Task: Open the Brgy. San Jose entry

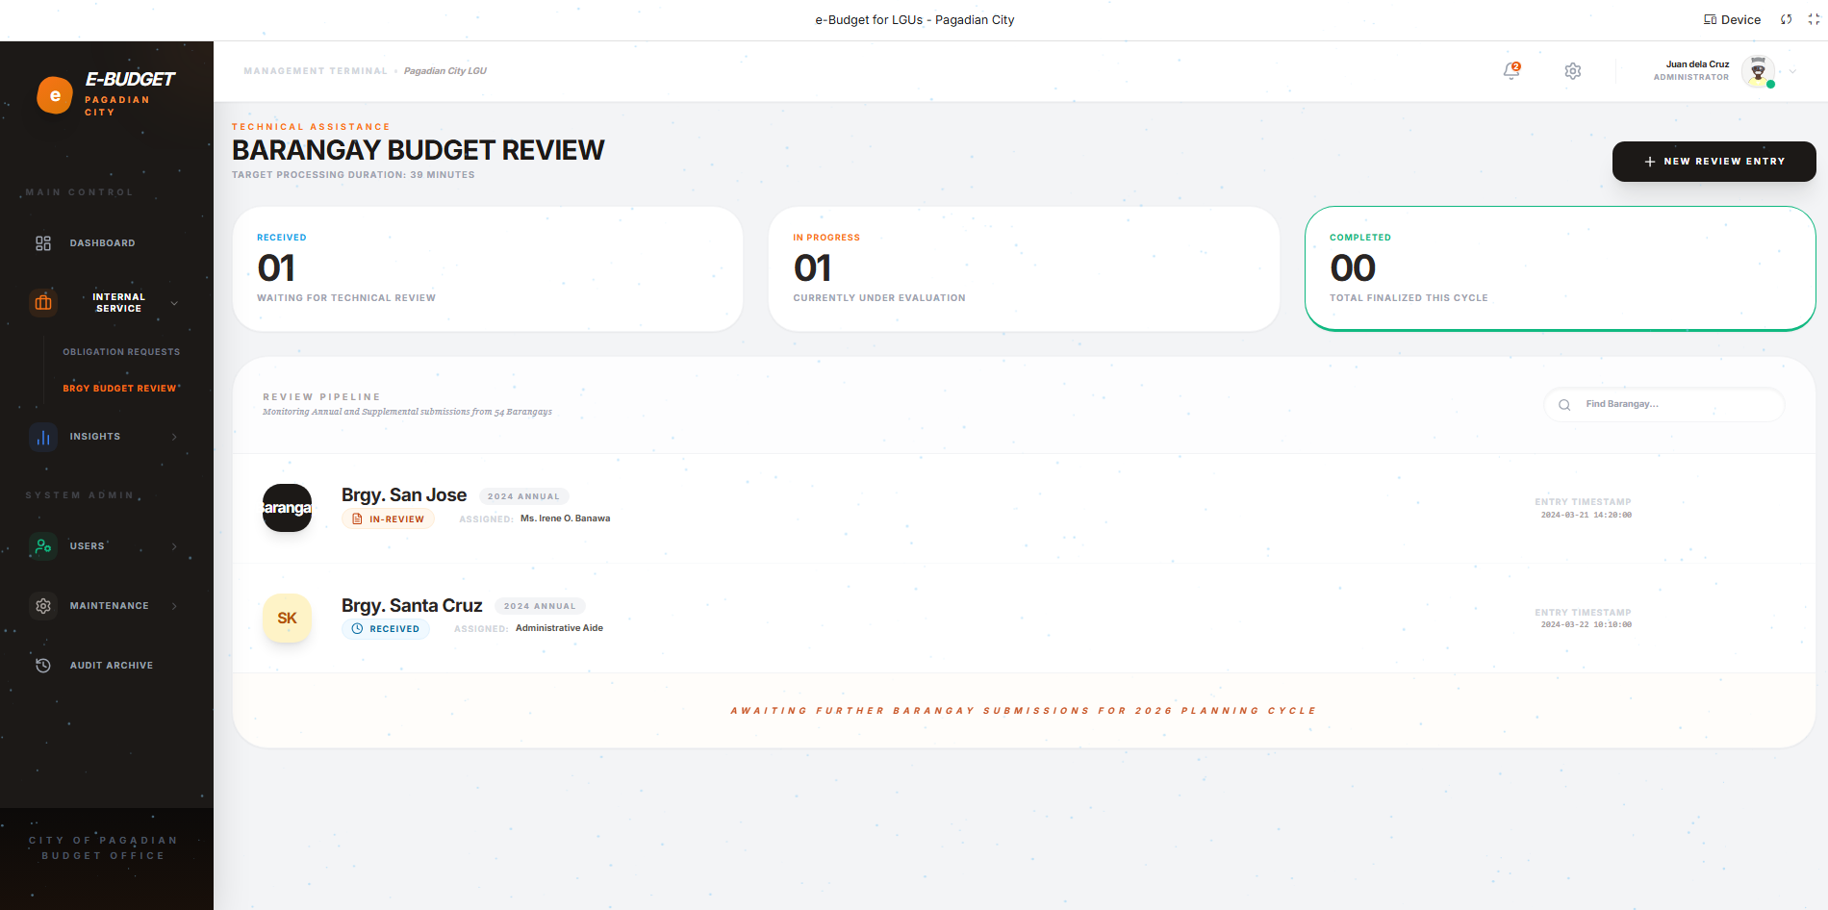Action: [x=404, y=495]
